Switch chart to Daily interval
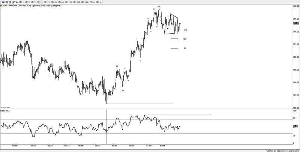Image resolution: width=300 pixels, height=152 pixels. (85, 2)
